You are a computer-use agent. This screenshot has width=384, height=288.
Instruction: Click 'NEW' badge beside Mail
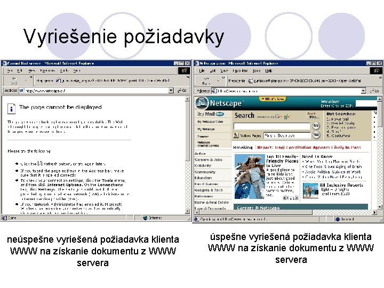220,114
